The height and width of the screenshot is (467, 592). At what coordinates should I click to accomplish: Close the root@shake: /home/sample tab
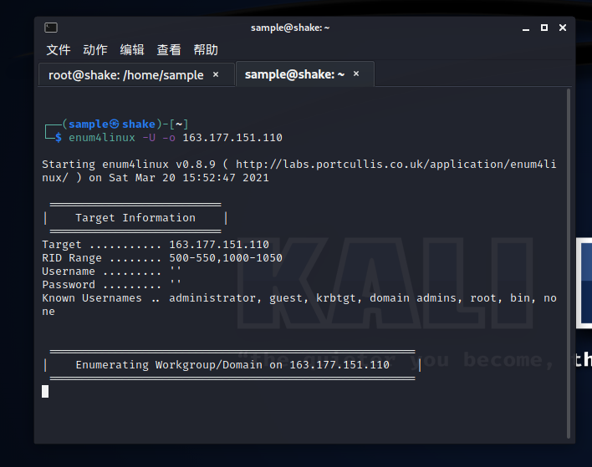coord(216,74)
